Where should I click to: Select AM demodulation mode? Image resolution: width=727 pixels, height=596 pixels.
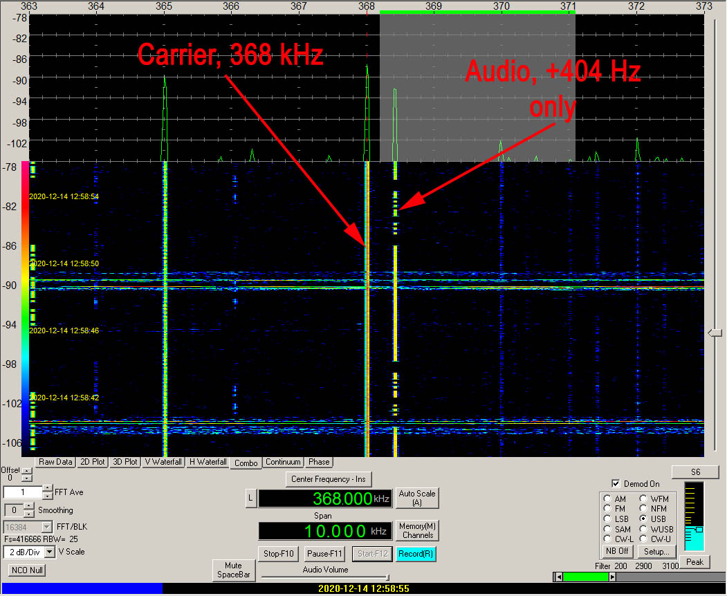coord(607,499)
